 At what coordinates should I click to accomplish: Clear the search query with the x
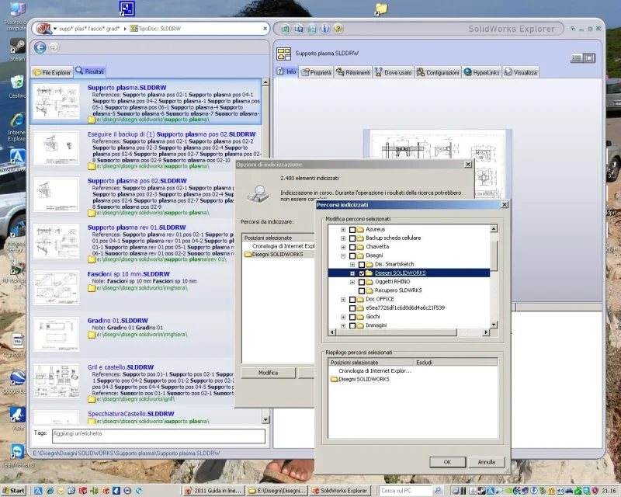[x=265, y=29]
